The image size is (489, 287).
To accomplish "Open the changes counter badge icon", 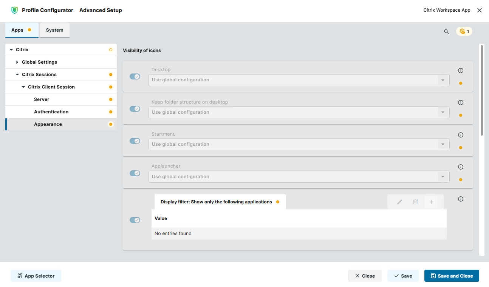I will (464, 31).
